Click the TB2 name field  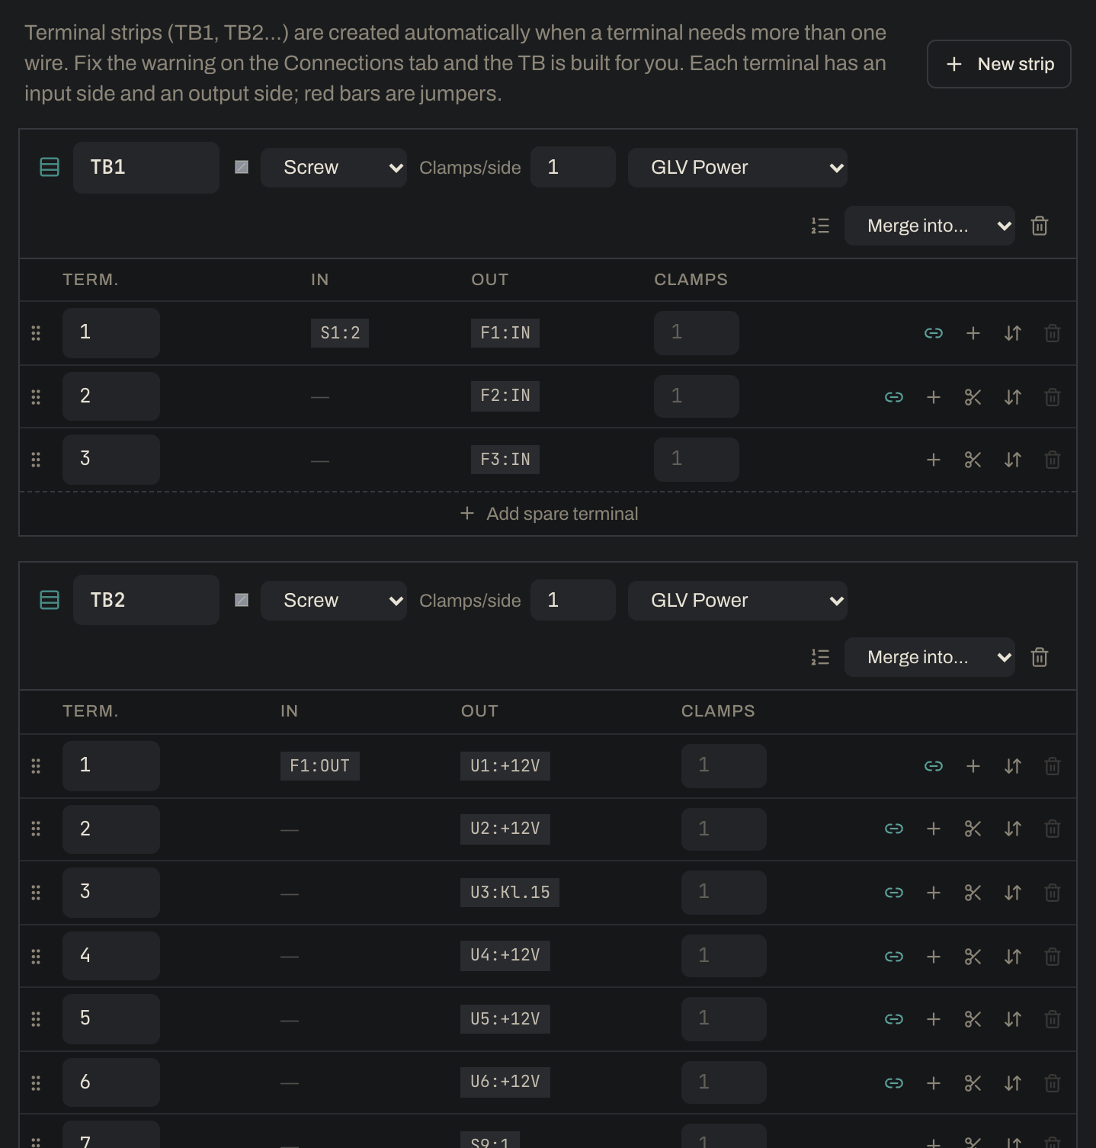146,600
